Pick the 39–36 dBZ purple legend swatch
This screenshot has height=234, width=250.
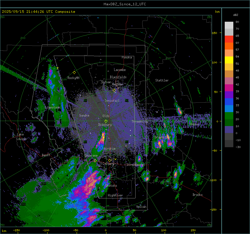(x=229, y=95)
